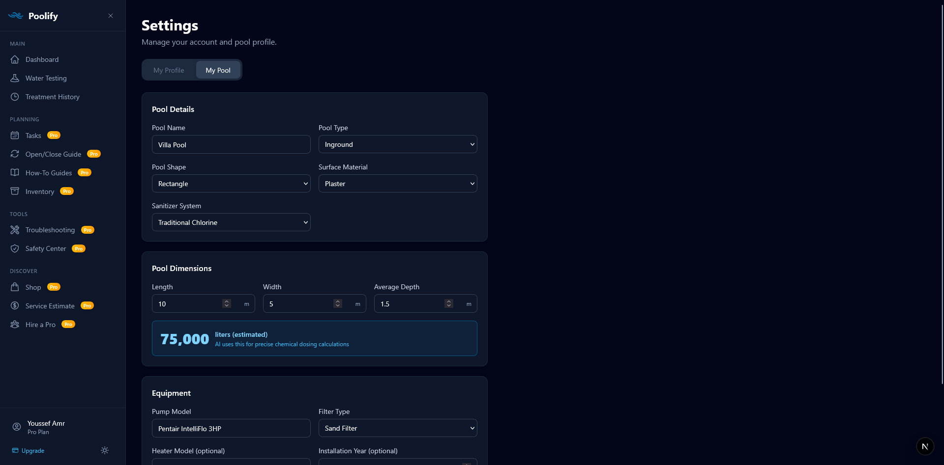Collapse the sidebar with the X
The width and height of the screenshot is (944, 465).
point(110,16)
